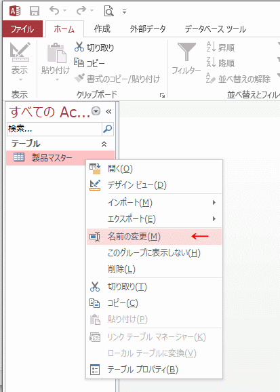Click the すべての Ac... navigation pane title
Screen dimensions: 280x392
pos(49,112)
